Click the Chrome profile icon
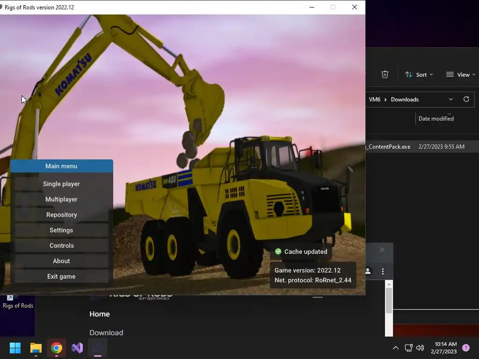 (x=368, y=271)
